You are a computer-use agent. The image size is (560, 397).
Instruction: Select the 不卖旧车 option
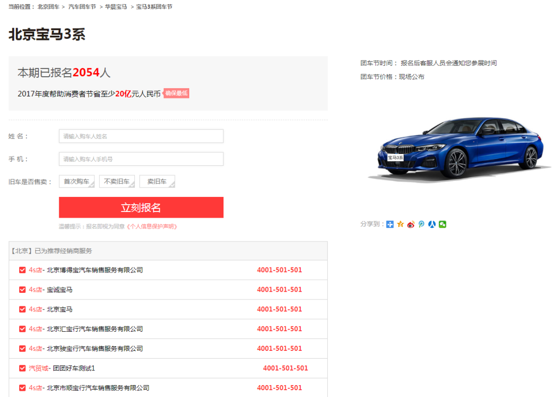pyautogui.click(x=117, y=181)
